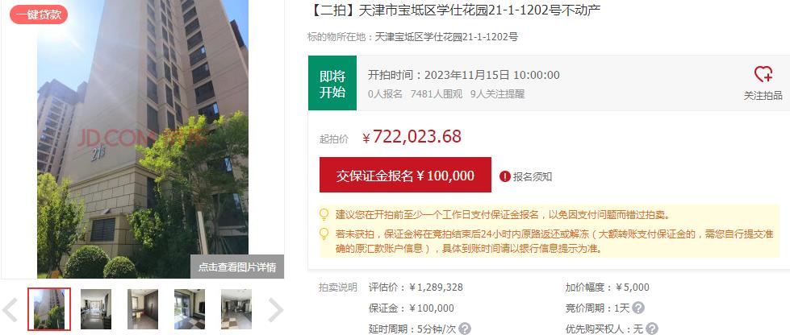Click the first lightbulb tip icon
This screenshot has width=790, height=335.
click(x=325, y=215)
